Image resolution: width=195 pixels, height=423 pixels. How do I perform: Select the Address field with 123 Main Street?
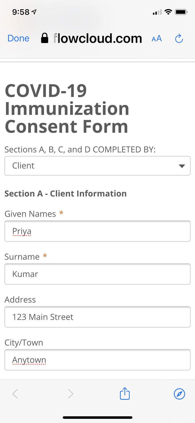(x=97, y=317)
